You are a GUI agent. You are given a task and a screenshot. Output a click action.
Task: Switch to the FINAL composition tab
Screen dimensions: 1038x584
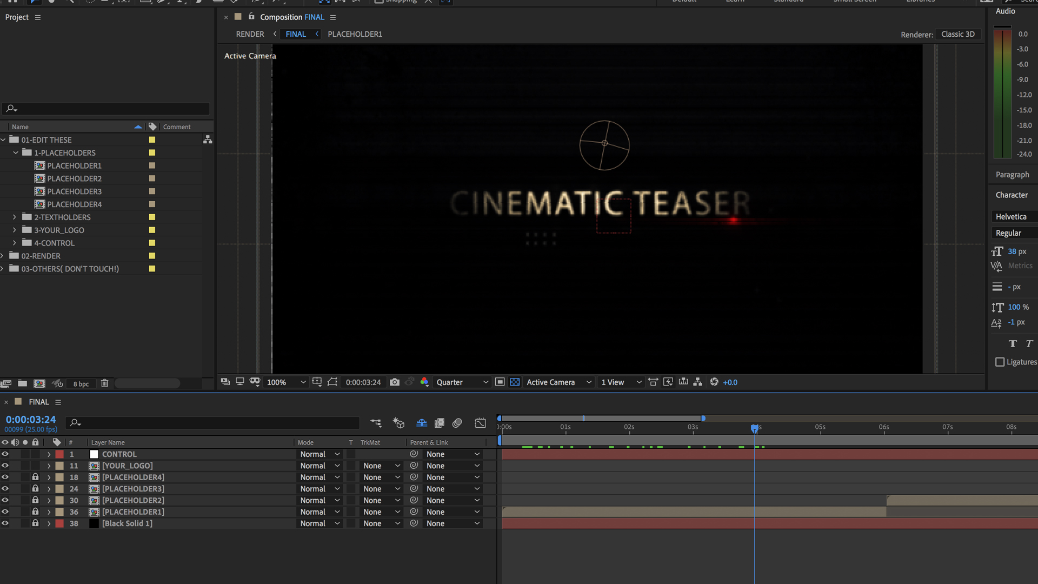tap(296, 34)
